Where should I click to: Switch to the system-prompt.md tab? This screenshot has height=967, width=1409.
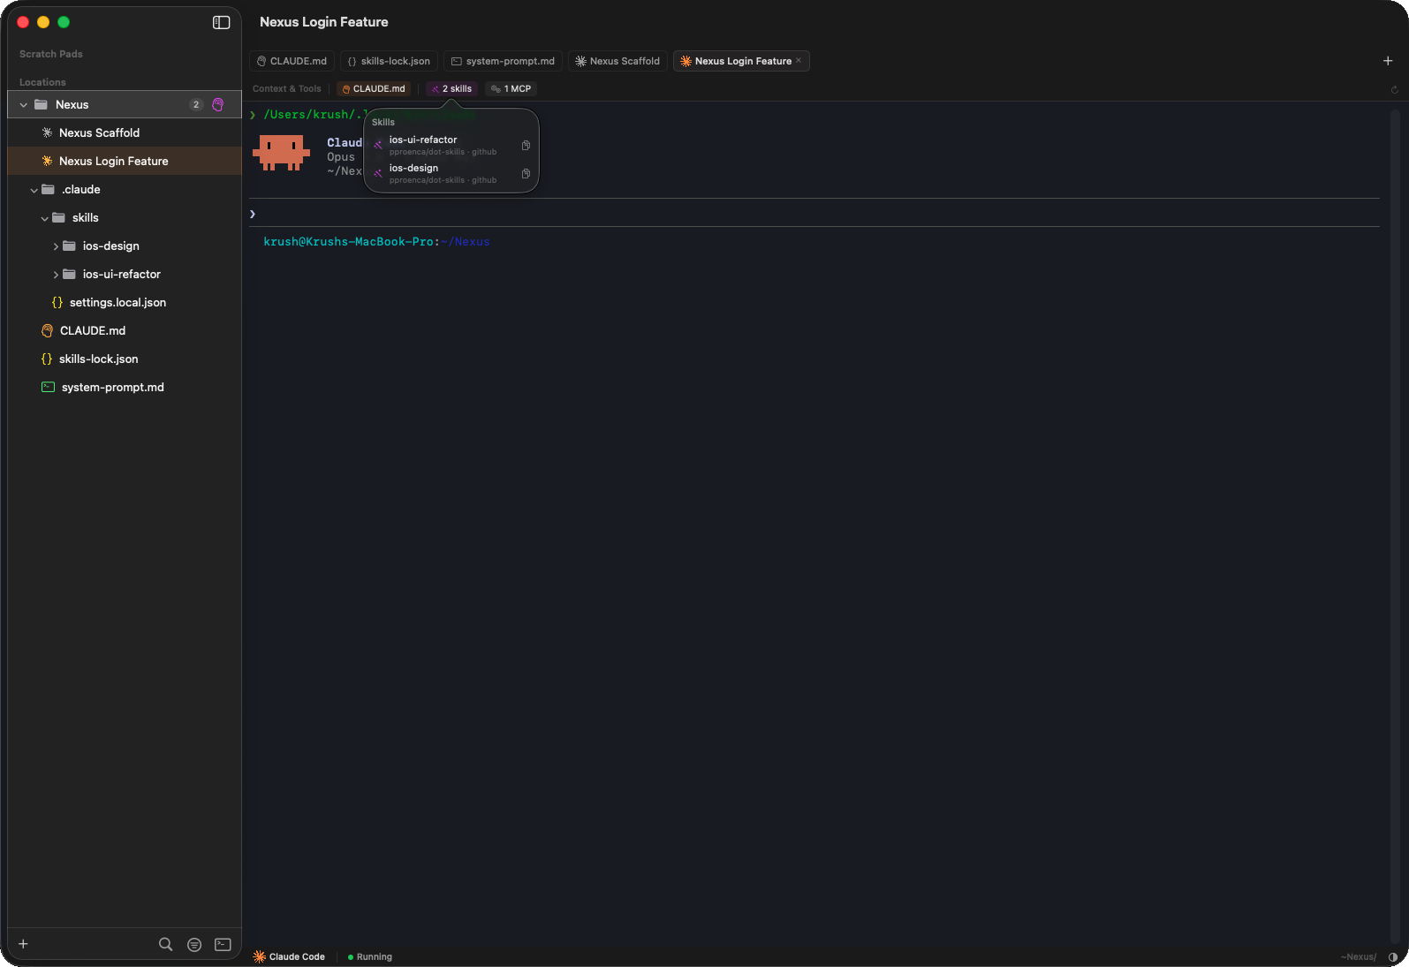(503, 61)
